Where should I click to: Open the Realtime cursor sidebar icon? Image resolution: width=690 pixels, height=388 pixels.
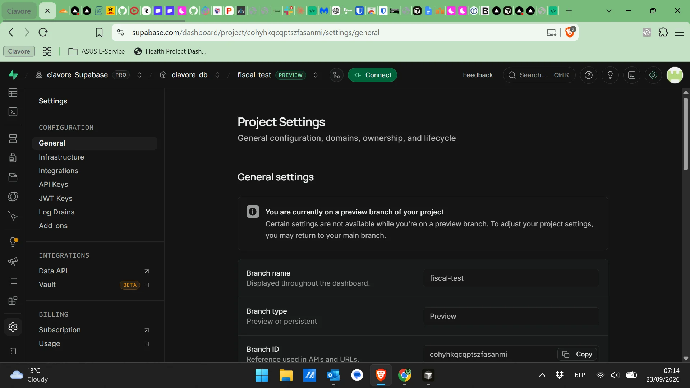[13, 216]
